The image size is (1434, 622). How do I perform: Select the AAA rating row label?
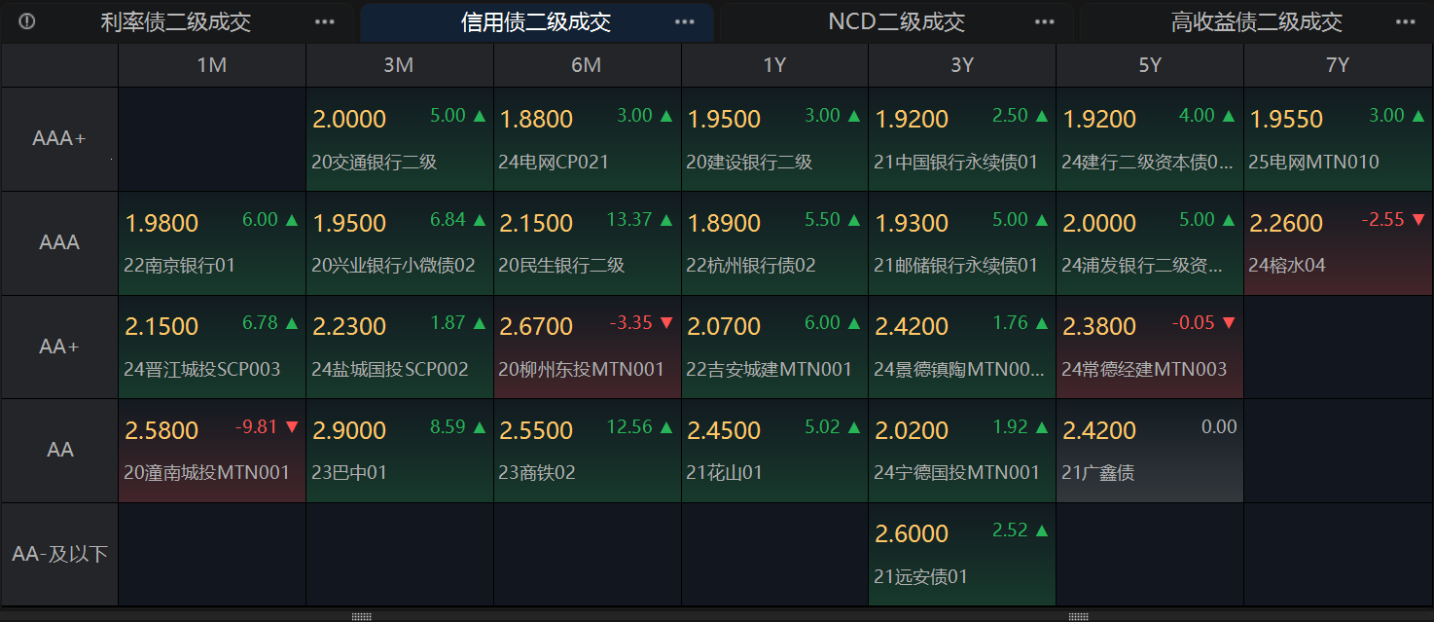(x=59, y=243)
